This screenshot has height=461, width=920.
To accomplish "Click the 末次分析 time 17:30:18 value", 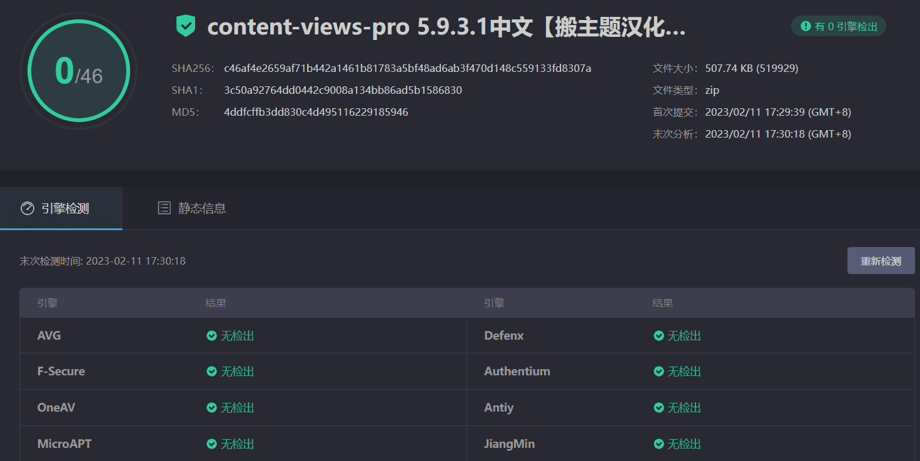I will [x=778, y=134].
